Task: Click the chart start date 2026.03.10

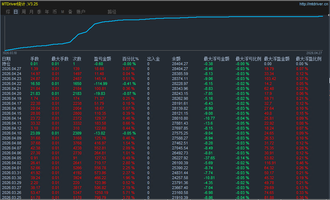Action: [10, 53]
